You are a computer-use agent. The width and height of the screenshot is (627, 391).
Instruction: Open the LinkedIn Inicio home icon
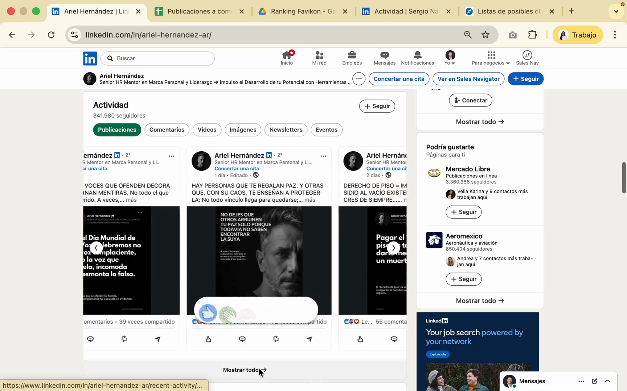[x=287, y=58]
